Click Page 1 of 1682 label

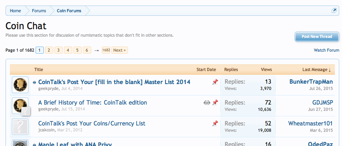click(20, 50)
